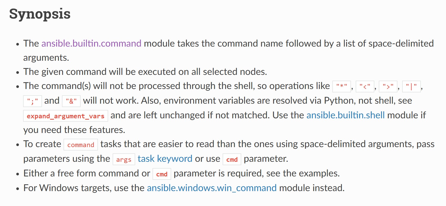Click the less-than "<" code snippet
This screenshot has width=446, height=206.
[365, 86]
